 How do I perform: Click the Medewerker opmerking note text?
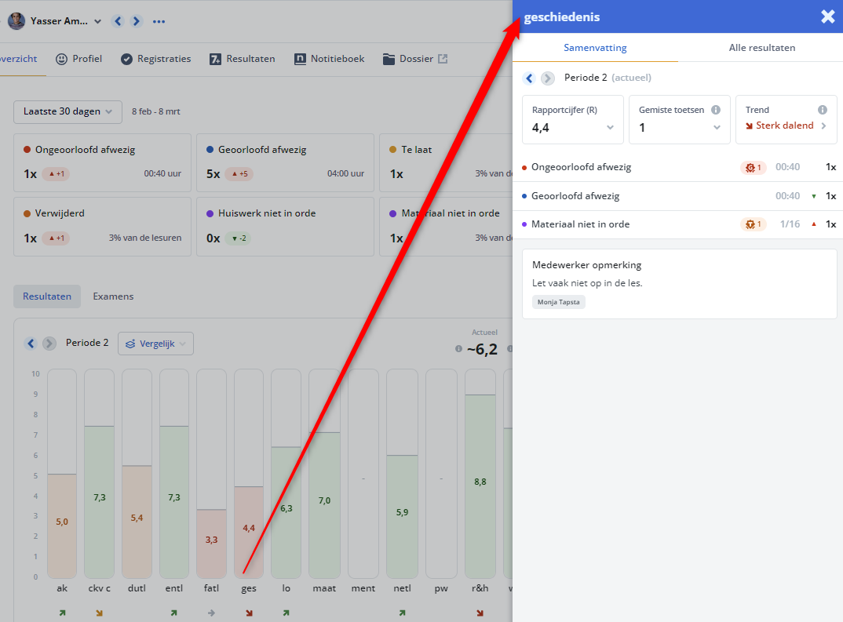587,283
